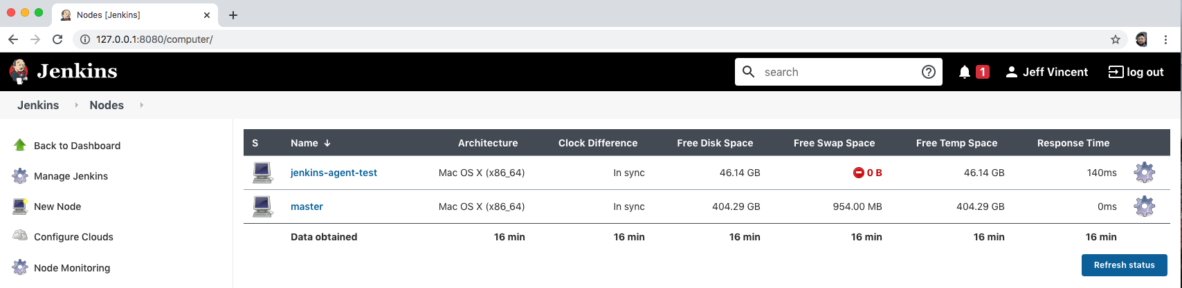Sort by Free Disk Space header

pos(715,143)
